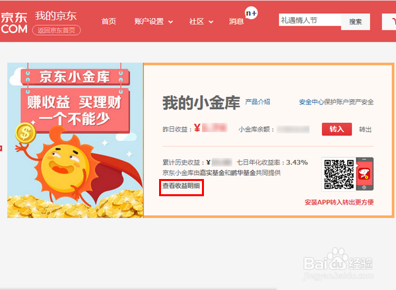Click the n+ message count badge
This screenshot has height=290, width=396.
click(251, 13)
